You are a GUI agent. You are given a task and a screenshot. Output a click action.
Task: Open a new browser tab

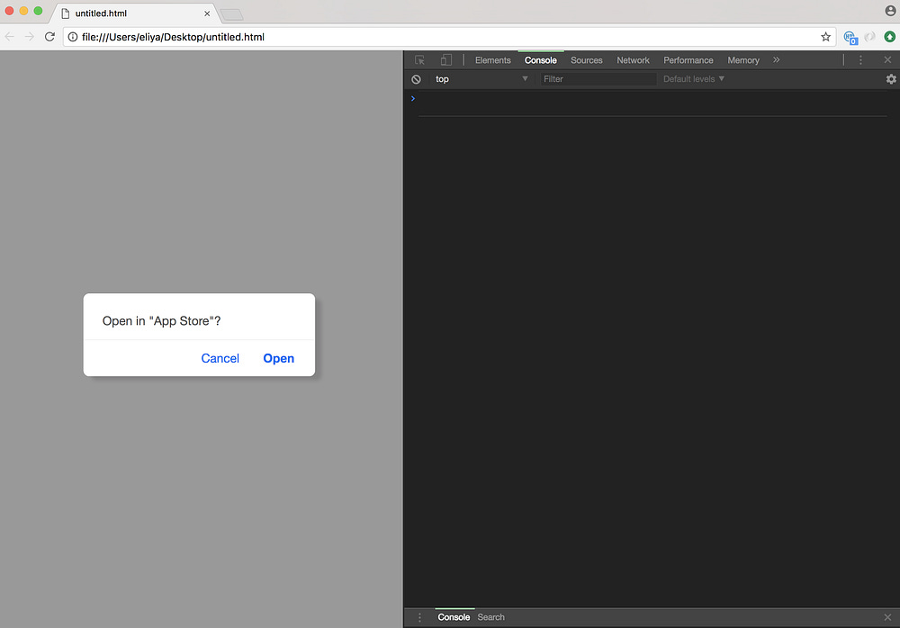231,14
